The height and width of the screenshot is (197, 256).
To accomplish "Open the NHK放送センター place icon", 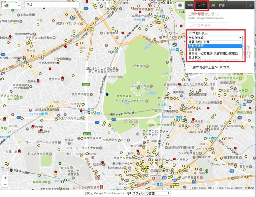I will pyautogui.click(x=128, y=140).
